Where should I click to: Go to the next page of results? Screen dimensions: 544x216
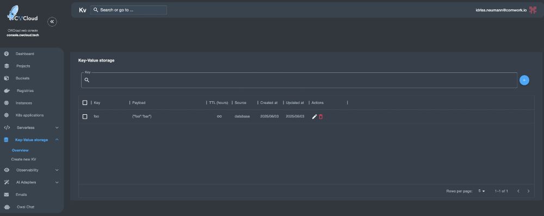point(528,191)
